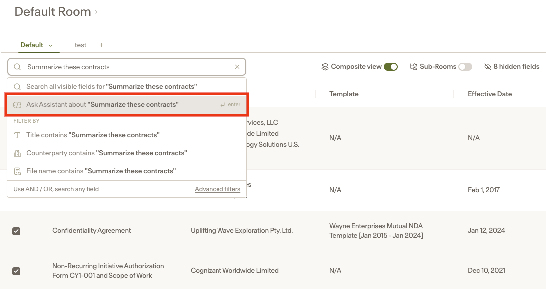Switch to the test tab

click(80, 45)
